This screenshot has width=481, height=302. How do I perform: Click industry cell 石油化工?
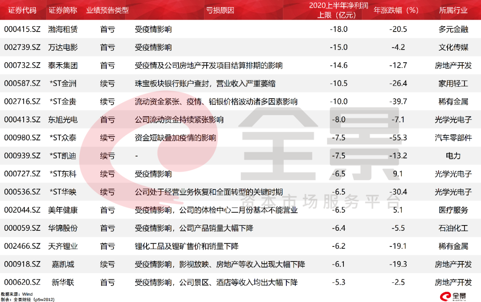pyautogui.click(x=453, y=228)
